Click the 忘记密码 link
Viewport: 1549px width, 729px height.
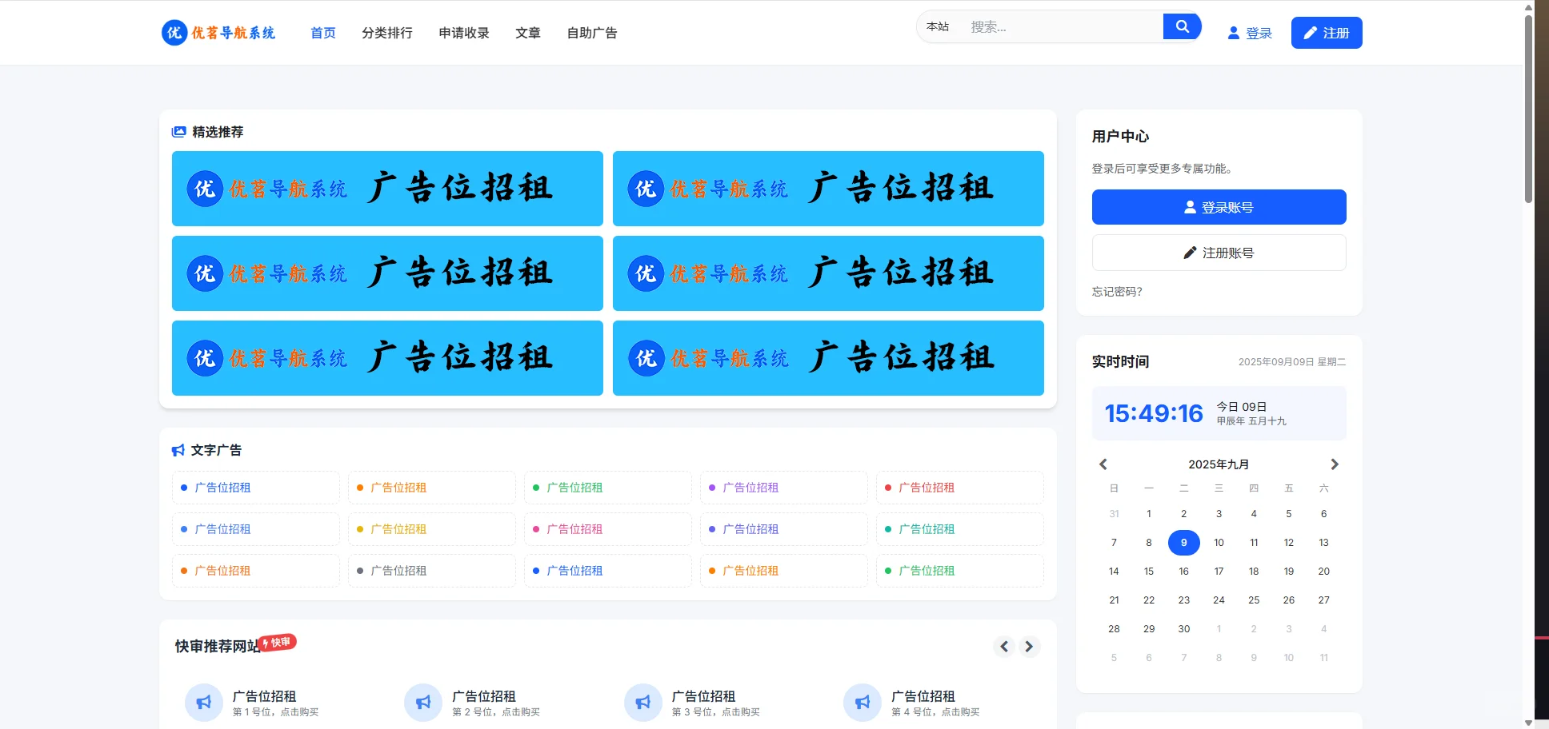(1115, 292)
